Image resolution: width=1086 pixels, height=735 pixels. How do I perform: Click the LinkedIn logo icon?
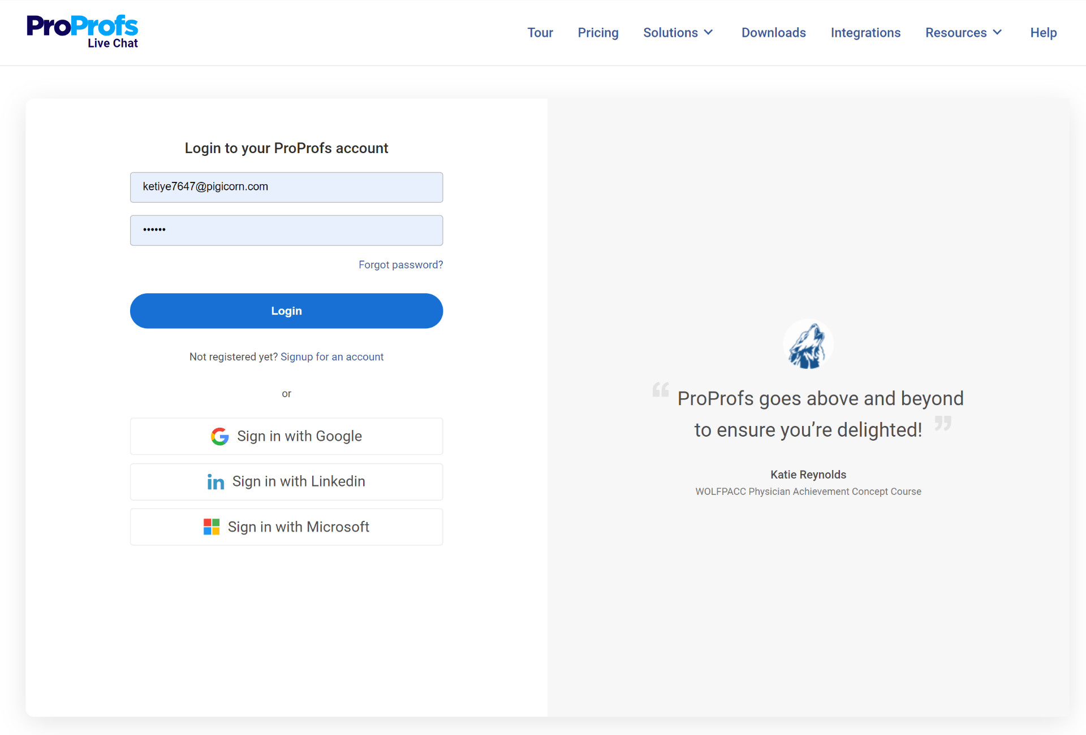tap(216, 482)
